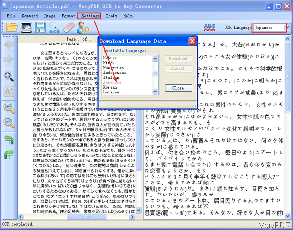293x230 pixels.
Task: Click language list scroll down arrow
Action: click(155, 91)
